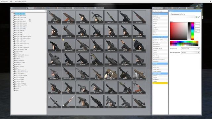The width and height of the screenshot is (212, 119).
Task: Pick the RPG-7 launcher icon
Action: 125,87
